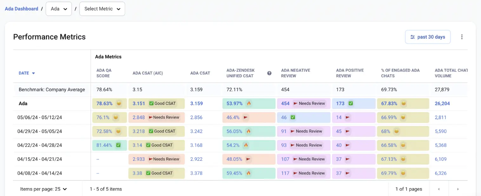Click the ADA-ZENDESK UNIFIED CSAT header
481x196 pixels.
[x=241, y=73]
